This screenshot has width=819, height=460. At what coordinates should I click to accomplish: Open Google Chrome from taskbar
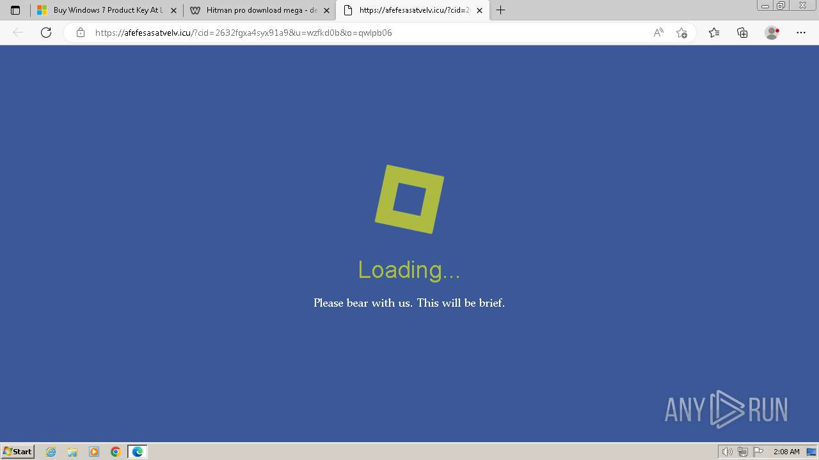pyautogui.click(x=115, y=452)
